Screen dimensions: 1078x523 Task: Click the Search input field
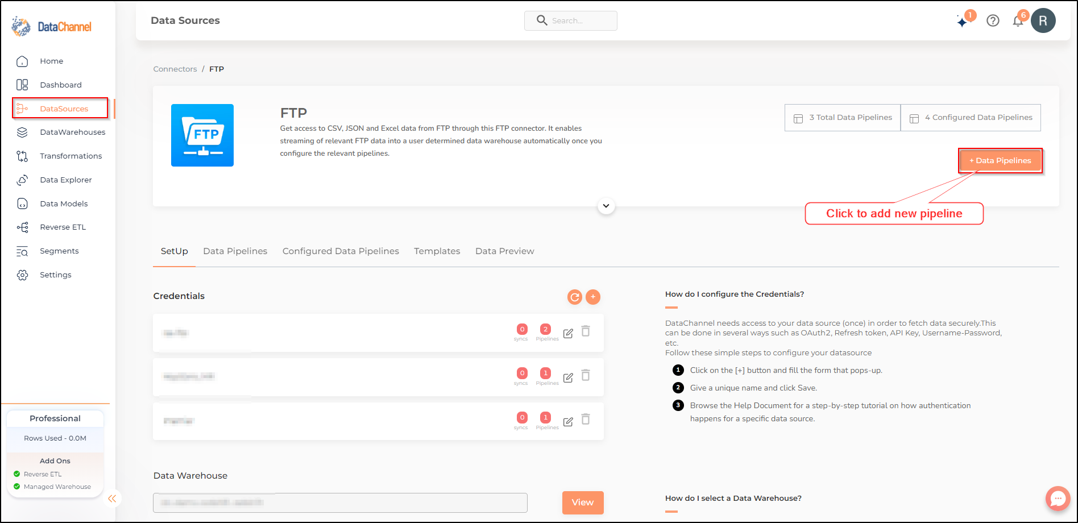point(570,20)
